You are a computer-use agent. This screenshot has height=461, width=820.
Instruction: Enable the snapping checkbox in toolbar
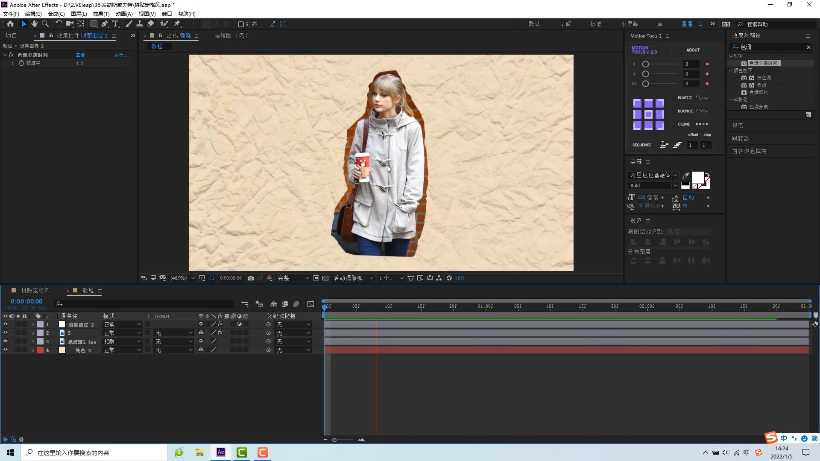pyautogui.click(x=241, y=24)
